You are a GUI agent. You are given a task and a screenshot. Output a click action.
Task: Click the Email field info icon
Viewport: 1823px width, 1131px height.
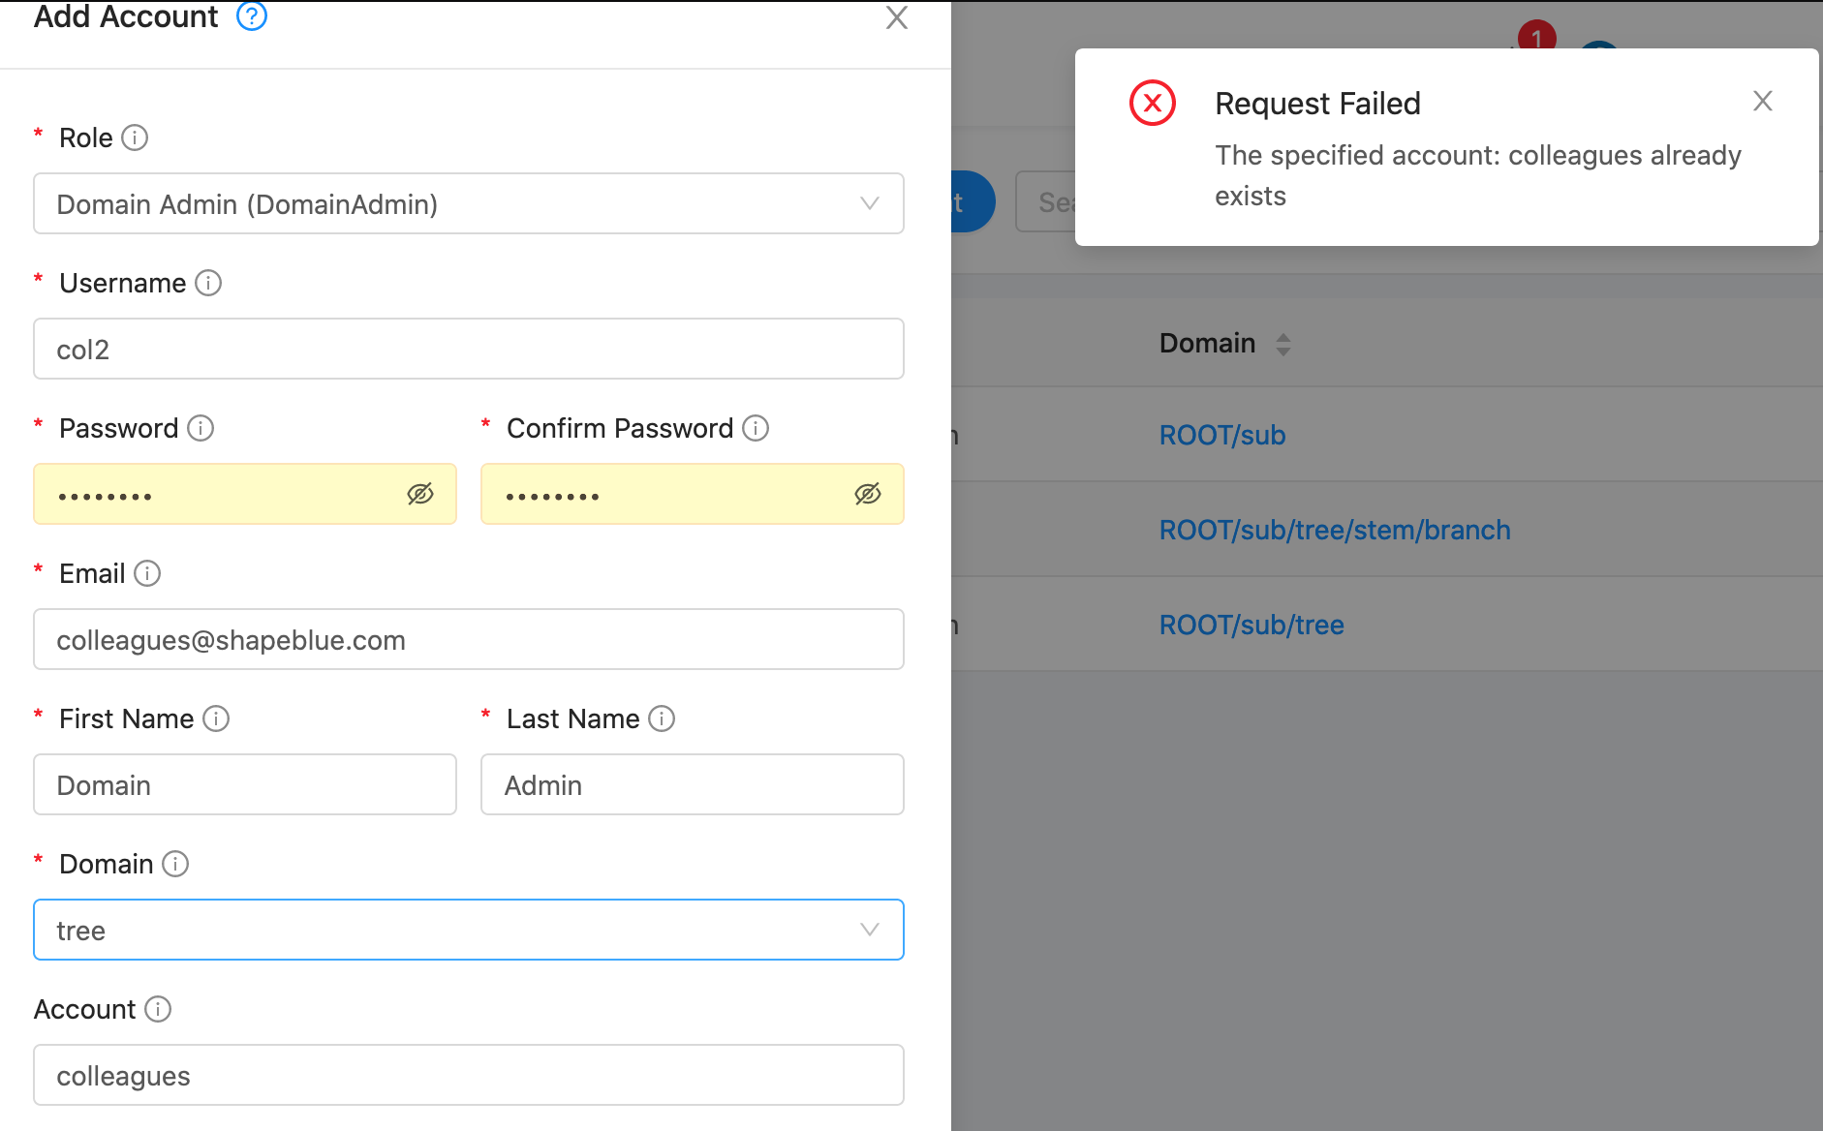(x=147, y=574)
